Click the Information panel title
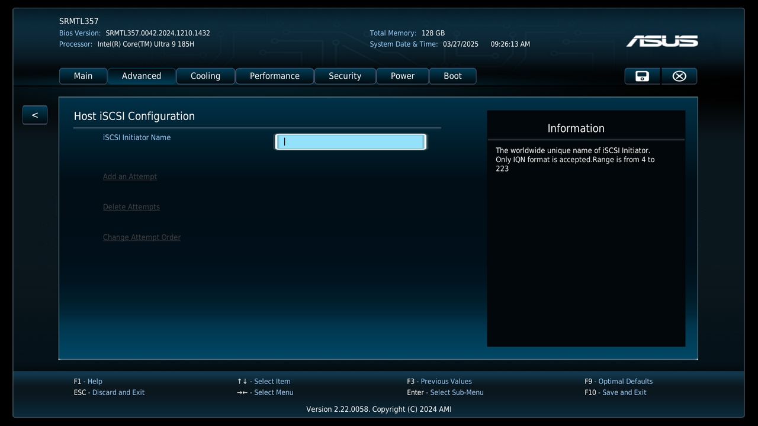758x426 pixels. click(576, 128)
